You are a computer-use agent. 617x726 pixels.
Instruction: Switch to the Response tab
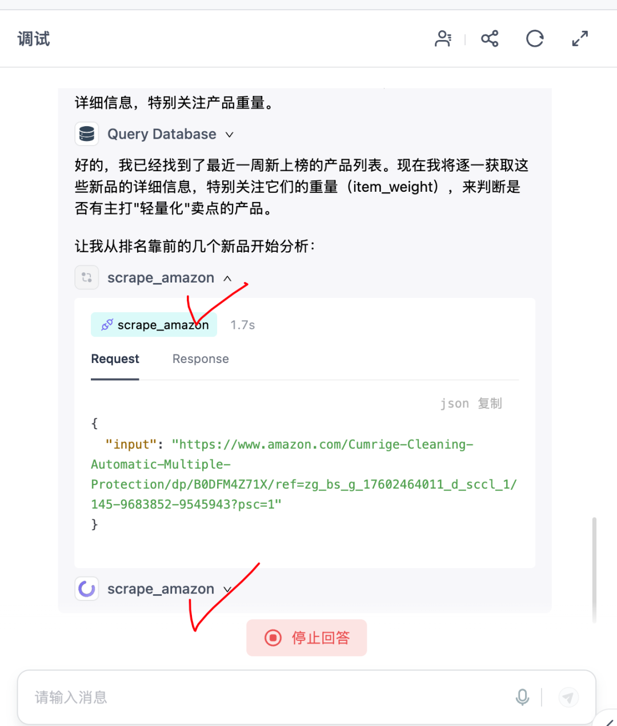pyautogui.click(x=201, y=359)
